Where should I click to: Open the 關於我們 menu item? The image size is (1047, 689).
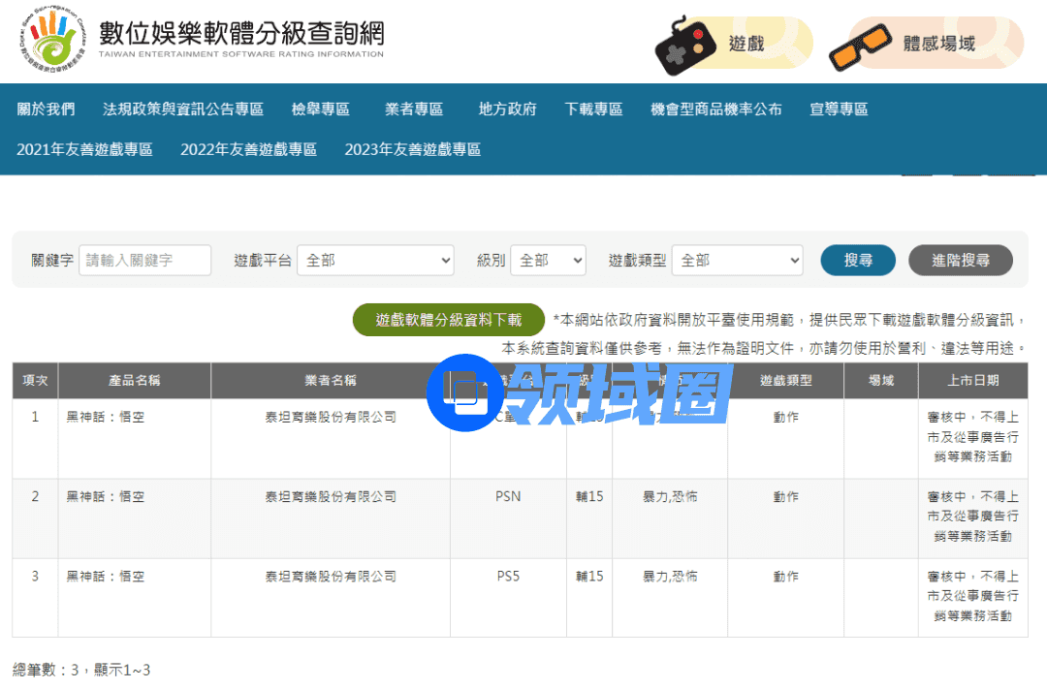click(x=46, y=110)
